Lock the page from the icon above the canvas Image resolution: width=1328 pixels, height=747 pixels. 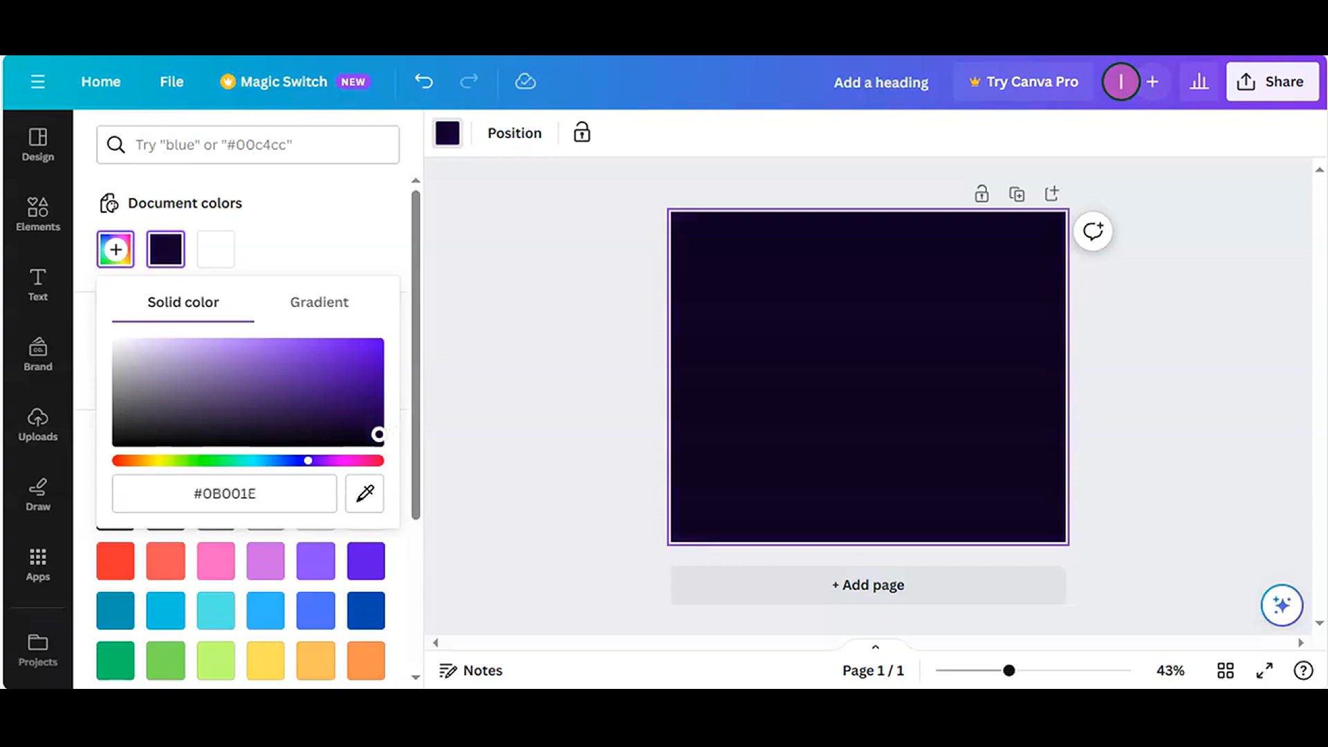[x=981, y=194]
